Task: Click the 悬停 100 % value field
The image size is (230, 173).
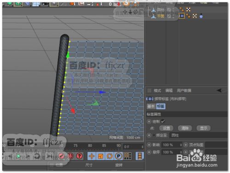Action: (x=171, y=152)
